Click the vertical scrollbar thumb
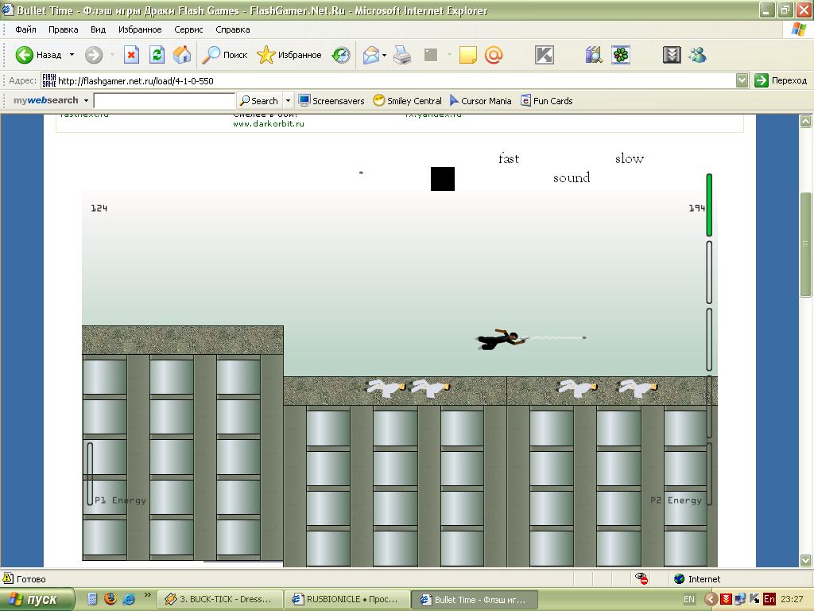Image resolution: width=814 pixels, height=611 pixels. (805, 244)
